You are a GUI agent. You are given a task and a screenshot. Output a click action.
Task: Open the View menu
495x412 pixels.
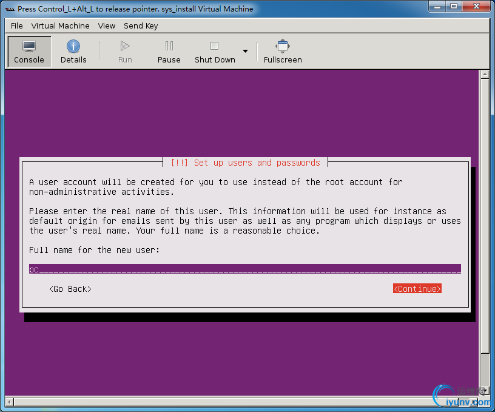tap(106, 26)
